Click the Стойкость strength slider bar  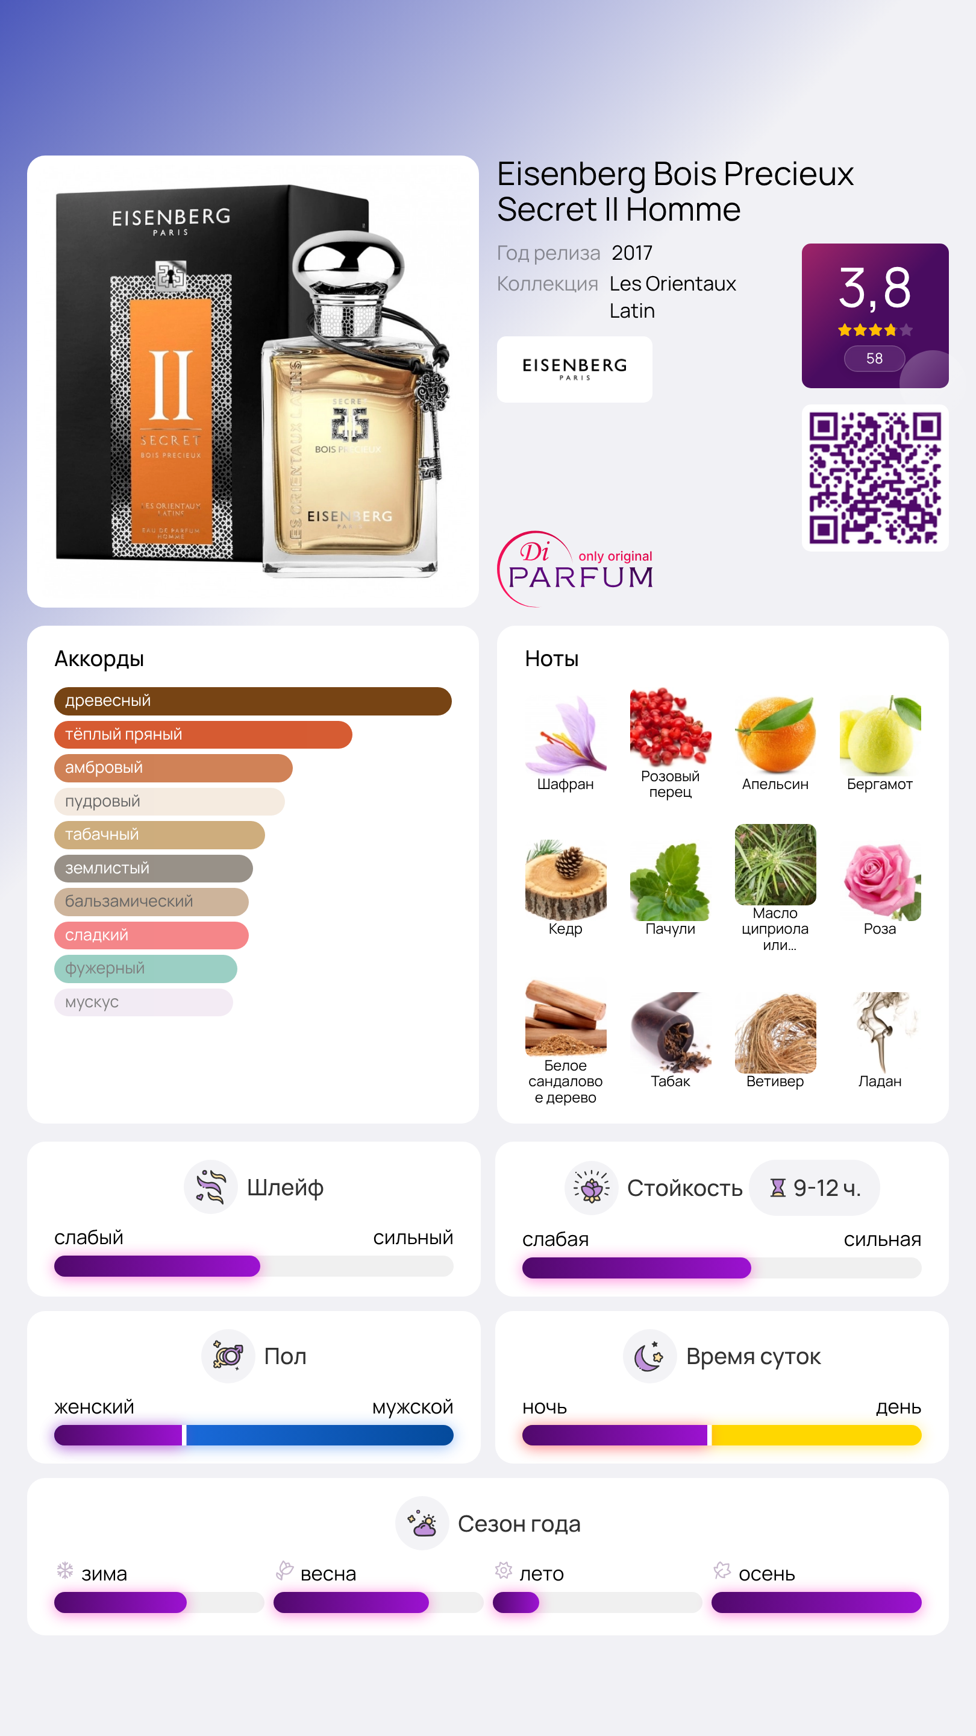click(721, 1268)
